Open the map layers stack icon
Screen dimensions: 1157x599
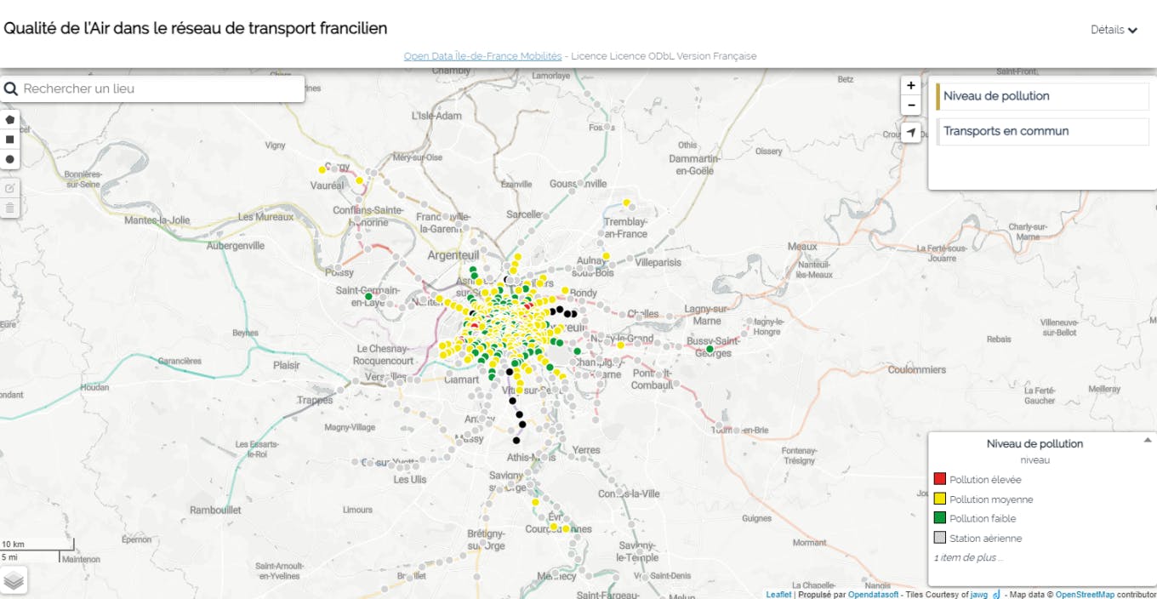[14, 580]
